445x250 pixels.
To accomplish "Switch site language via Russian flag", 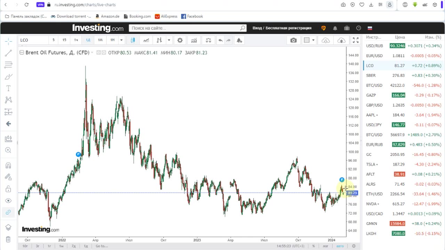I will pyautogui.click(x=370, y=28).
